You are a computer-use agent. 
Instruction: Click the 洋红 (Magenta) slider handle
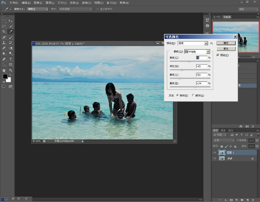(x=182, y=70)
